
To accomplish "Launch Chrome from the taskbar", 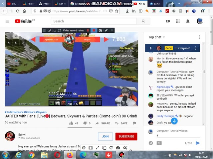I will 31,155.
